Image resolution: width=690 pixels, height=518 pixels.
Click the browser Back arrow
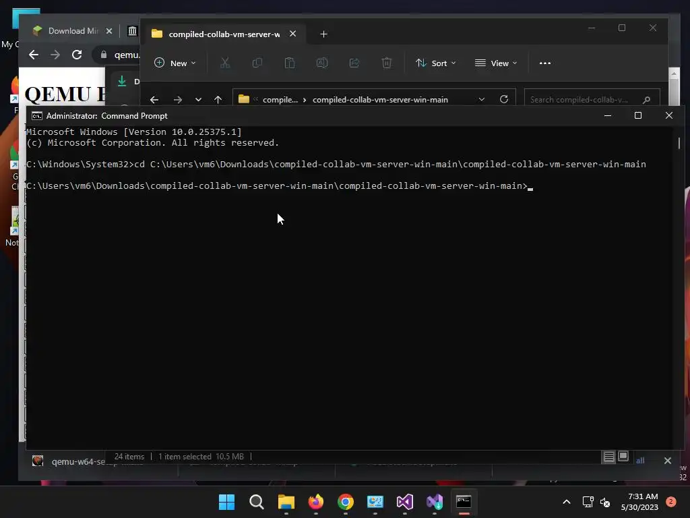34,55
